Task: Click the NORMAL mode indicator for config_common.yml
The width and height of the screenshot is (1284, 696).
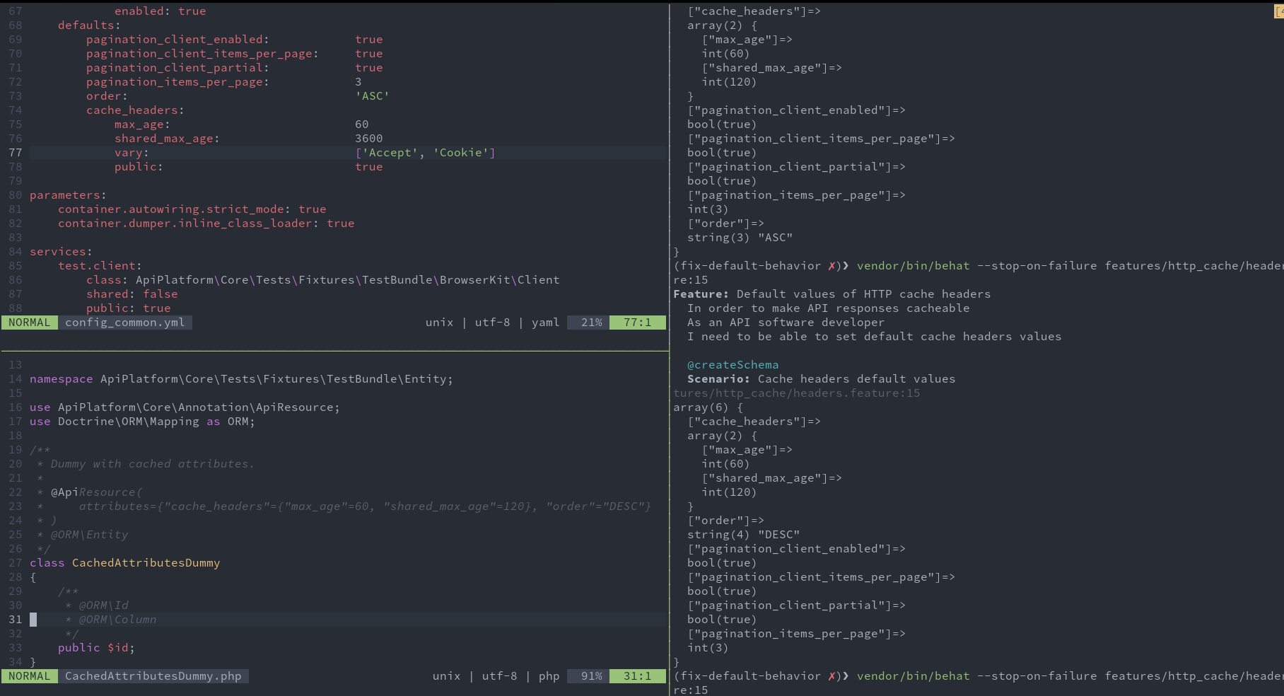Action: click(30, 323)
